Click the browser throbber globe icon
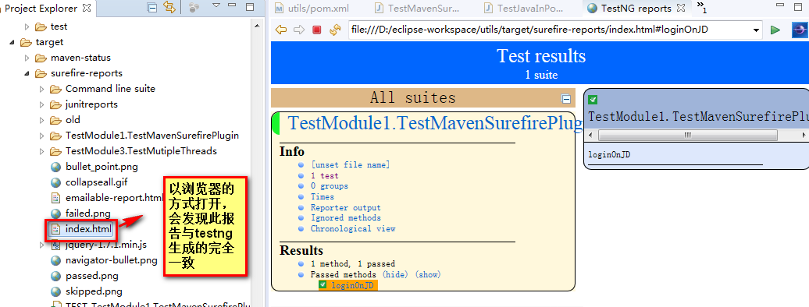The height and width of the screenshot is (307, 809). click(x=800, y=30)
